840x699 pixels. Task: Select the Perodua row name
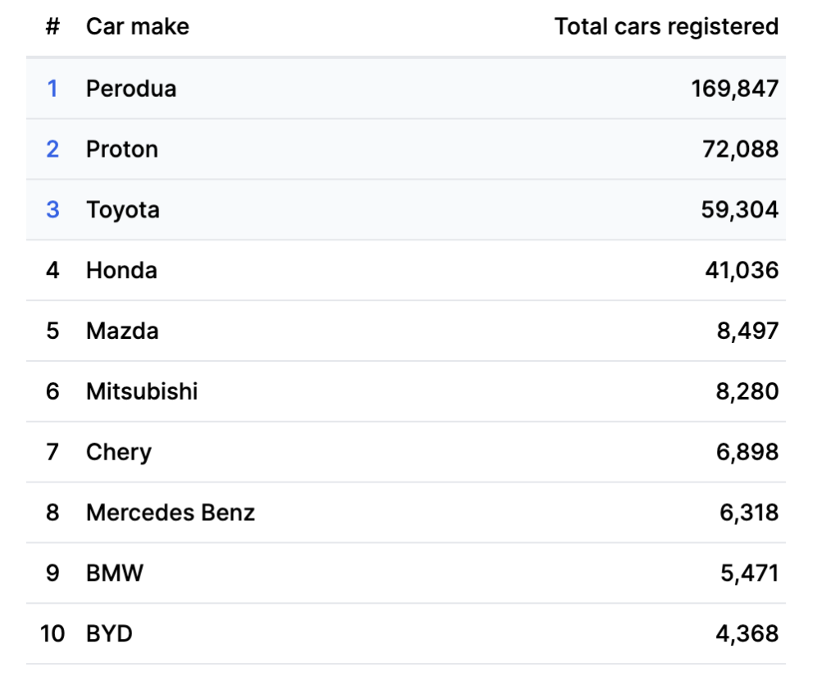click(131, 88)
